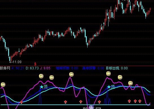Select the leftmost smiley face signal
Viewport: 154px width, 109px height.
click(3, 85)
